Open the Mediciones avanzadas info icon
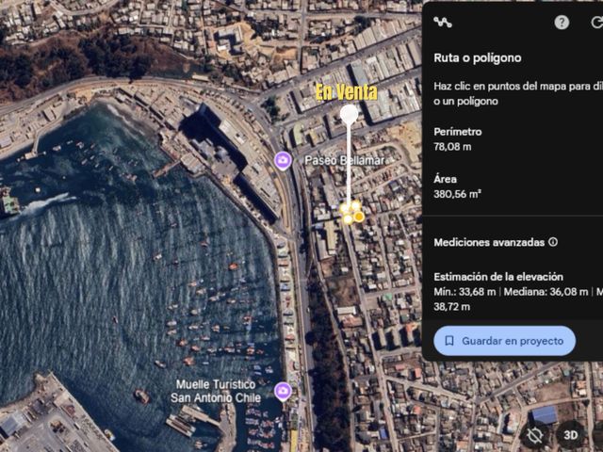This screenshot has width=603, height=452. 553,242
